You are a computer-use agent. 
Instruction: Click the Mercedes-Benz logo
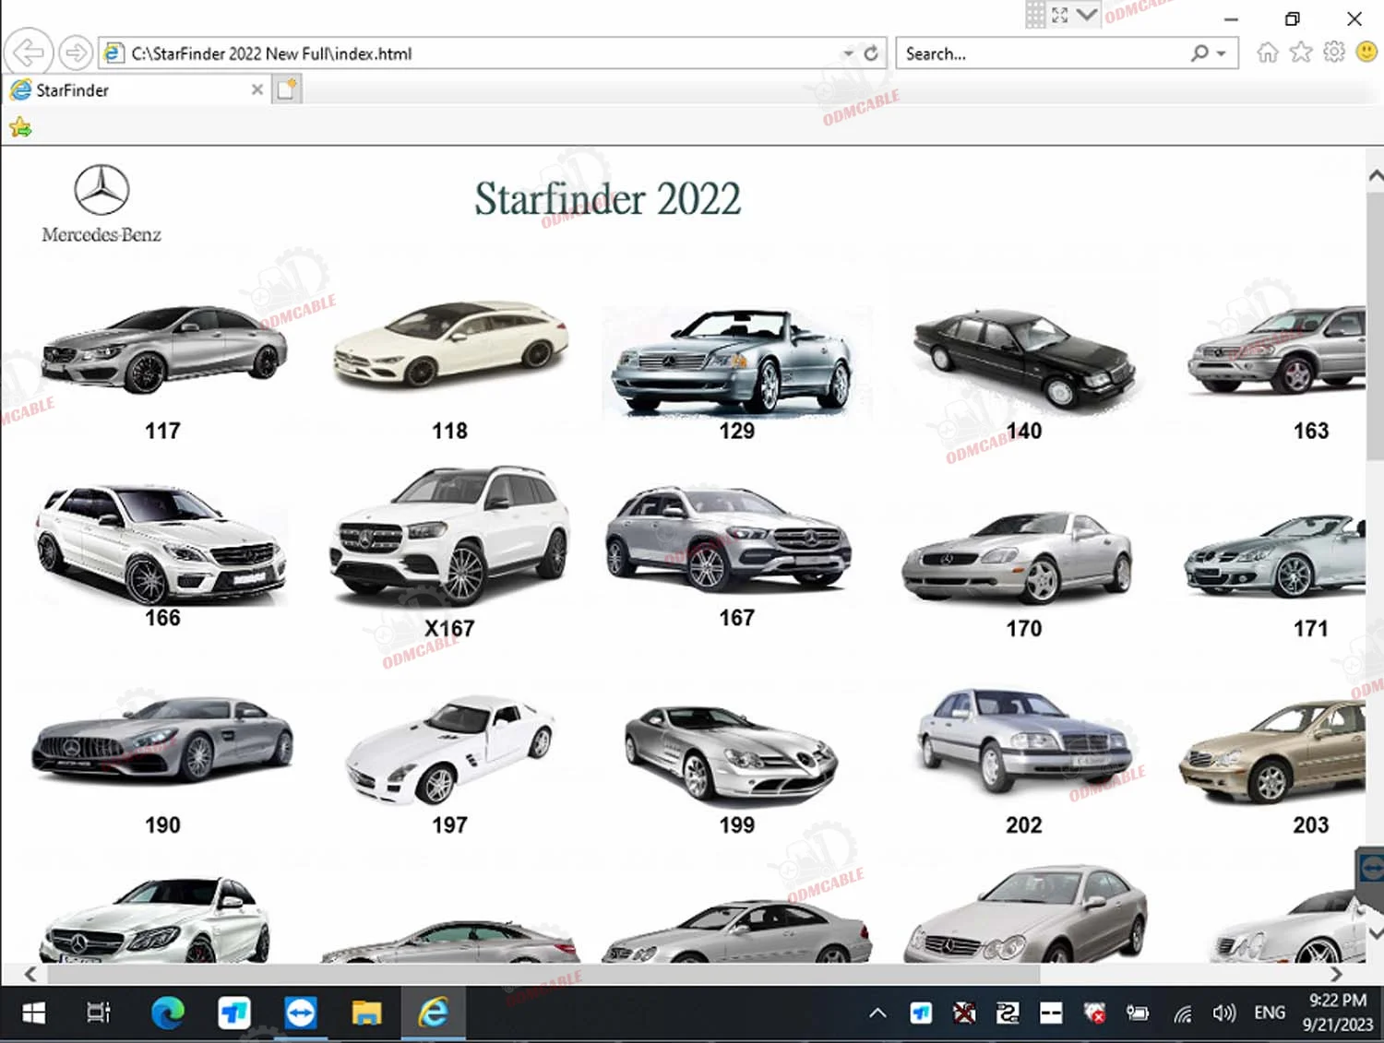[x=101, y=203]
